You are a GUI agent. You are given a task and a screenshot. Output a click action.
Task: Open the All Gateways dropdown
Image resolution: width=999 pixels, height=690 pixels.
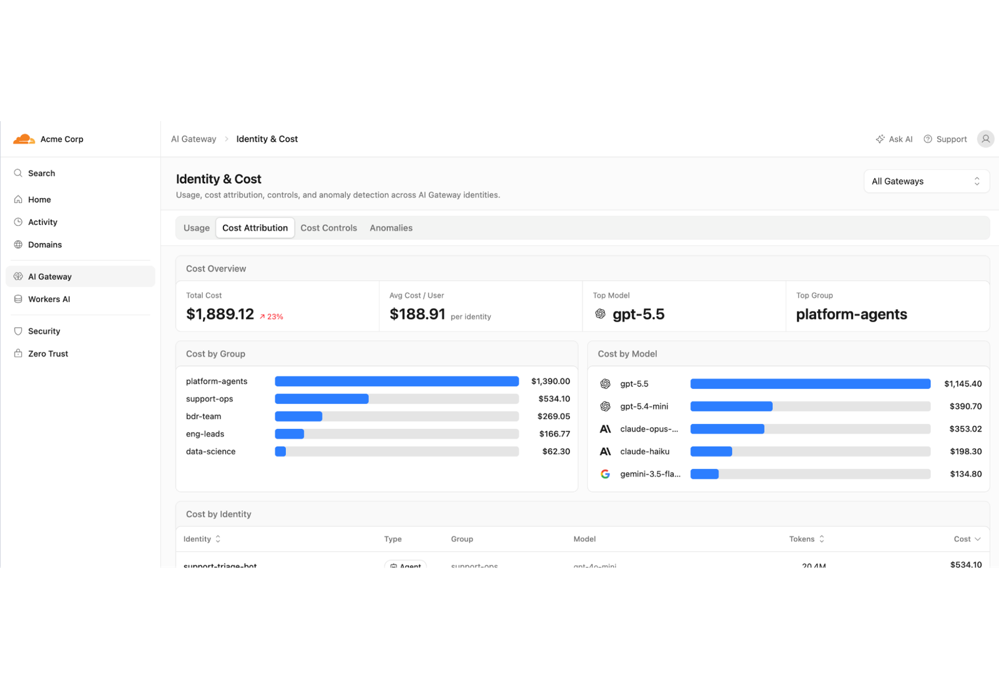tap(927, 181)
